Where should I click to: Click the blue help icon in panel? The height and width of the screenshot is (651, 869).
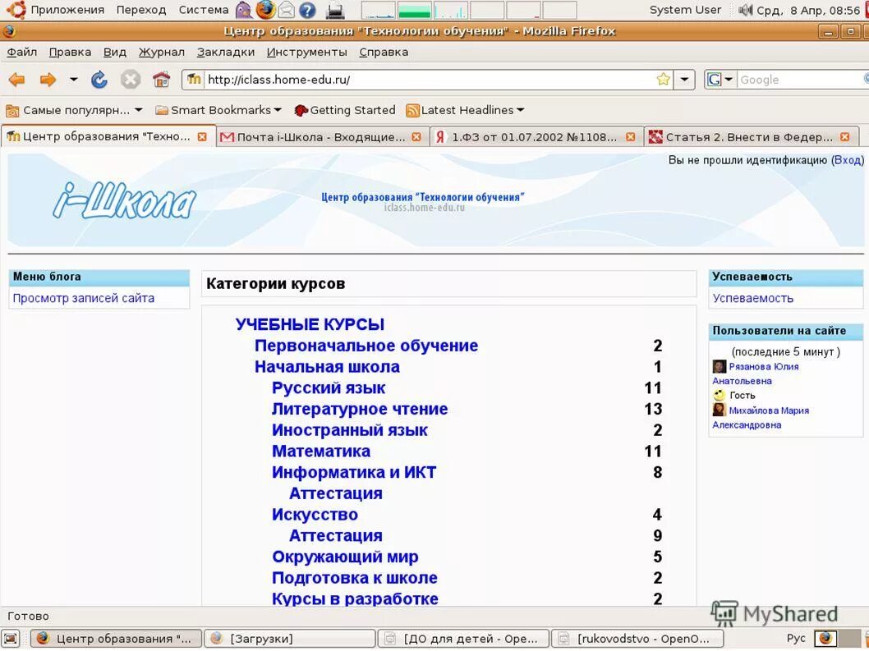[x=307, y=10]
